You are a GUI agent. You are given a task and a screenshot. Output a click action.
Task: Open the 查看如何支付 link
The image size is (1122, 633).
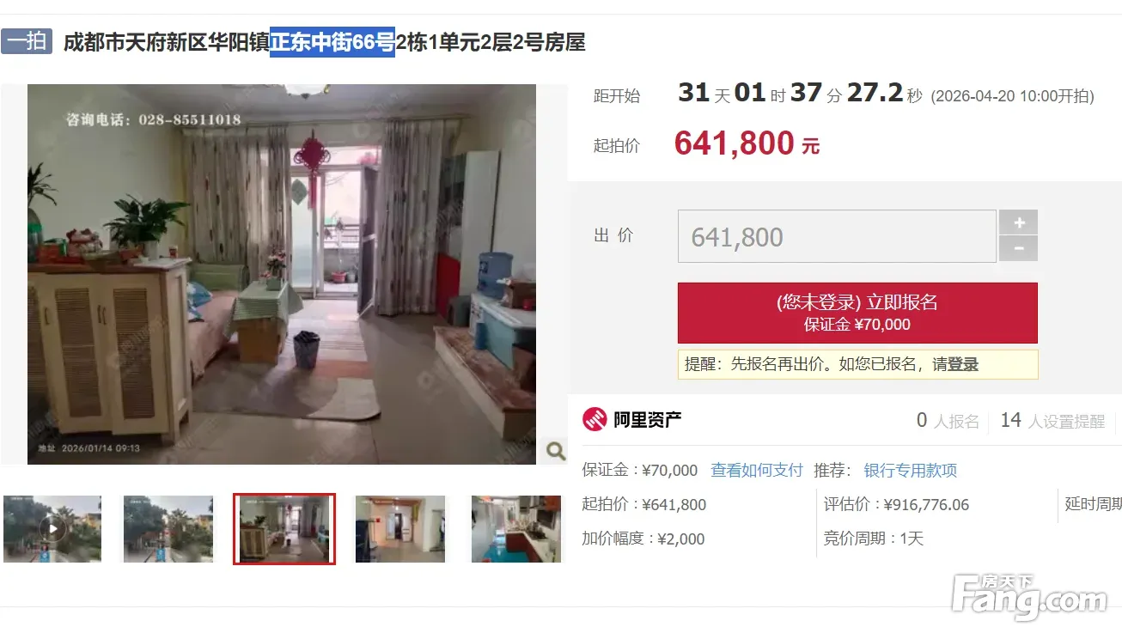point(757,471)
